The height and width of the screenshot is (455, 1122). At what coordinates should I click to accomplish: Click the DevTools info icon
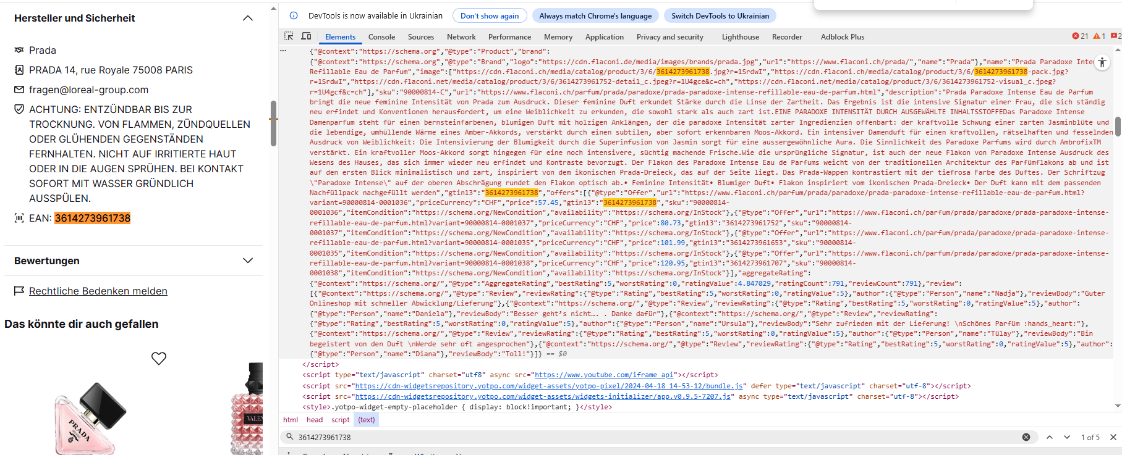click(294, 16)
